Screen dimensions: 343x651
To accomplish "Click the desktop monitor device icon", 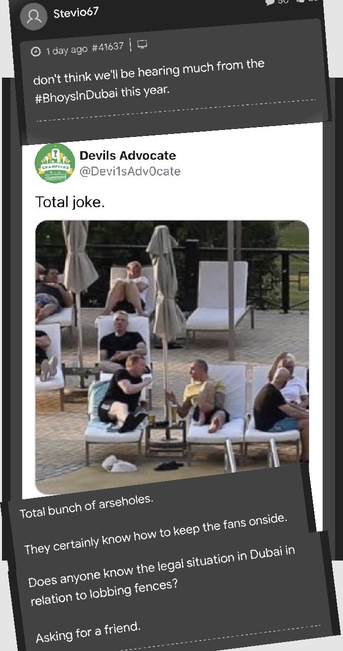I will click(x=142, y=45).
